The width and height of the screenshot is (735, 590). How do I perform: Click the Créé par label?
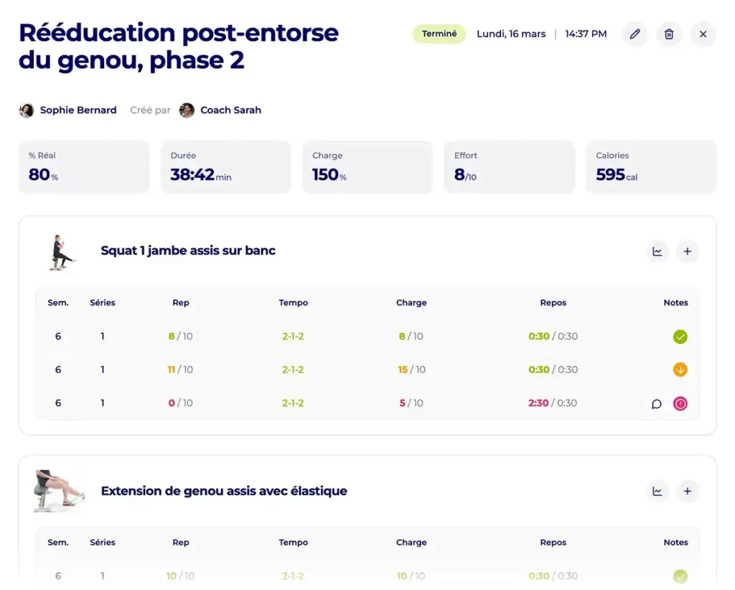click(150, 110)
